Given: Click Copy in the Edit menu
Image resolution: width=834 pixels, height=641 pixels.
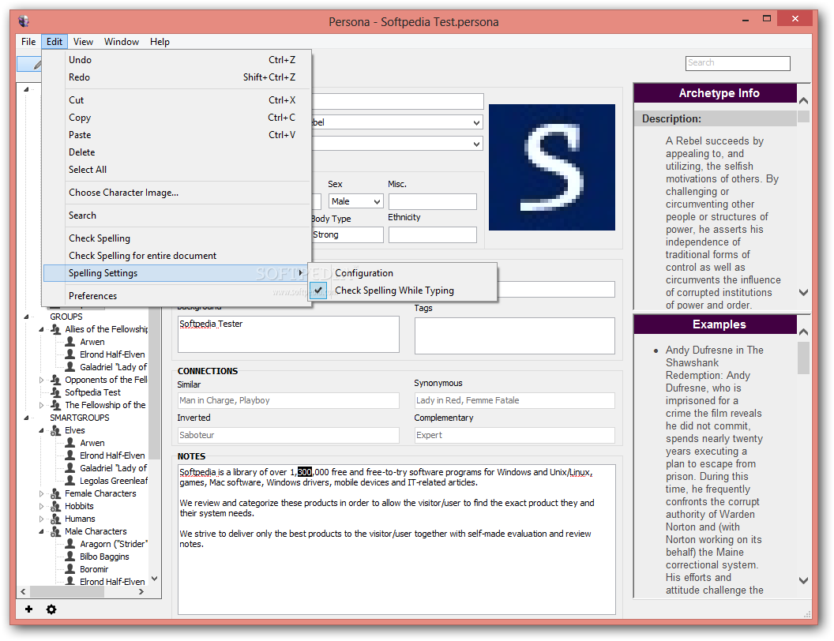Looking at the screenshot, I should pos(177,118).
